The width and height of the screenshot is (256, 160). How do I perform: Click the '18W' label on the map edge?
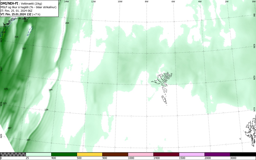tap(1, 68)
